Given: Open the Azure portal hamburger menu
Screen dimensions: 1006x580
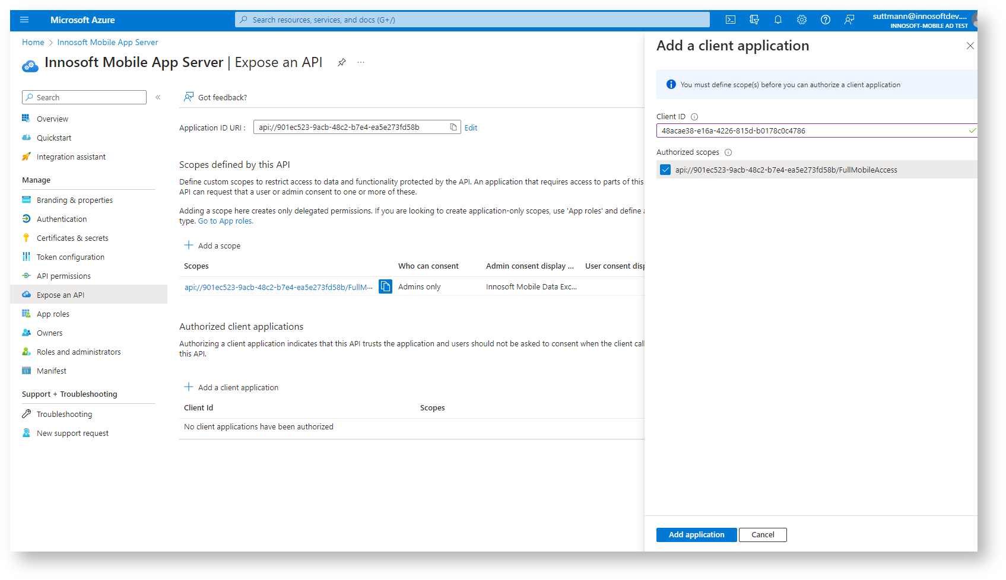Looking at the screenshot, I should (x=24, y=20).
